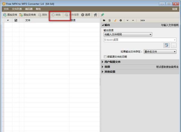Open the 重命名文件 dropdown for existing output files
181x132 pixels.
(x=160, y=51)
